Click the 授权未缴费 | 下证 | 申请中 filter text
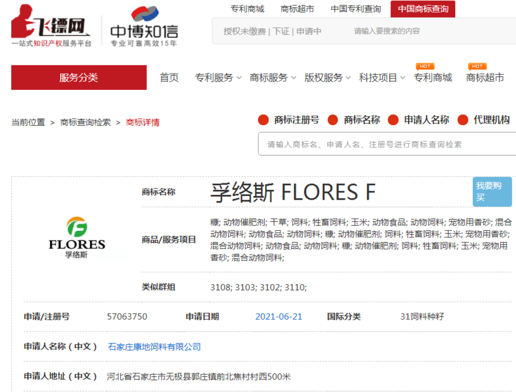The width and height of the screenshot is (516, 392). pyautogui.click(x=272, y=31)
